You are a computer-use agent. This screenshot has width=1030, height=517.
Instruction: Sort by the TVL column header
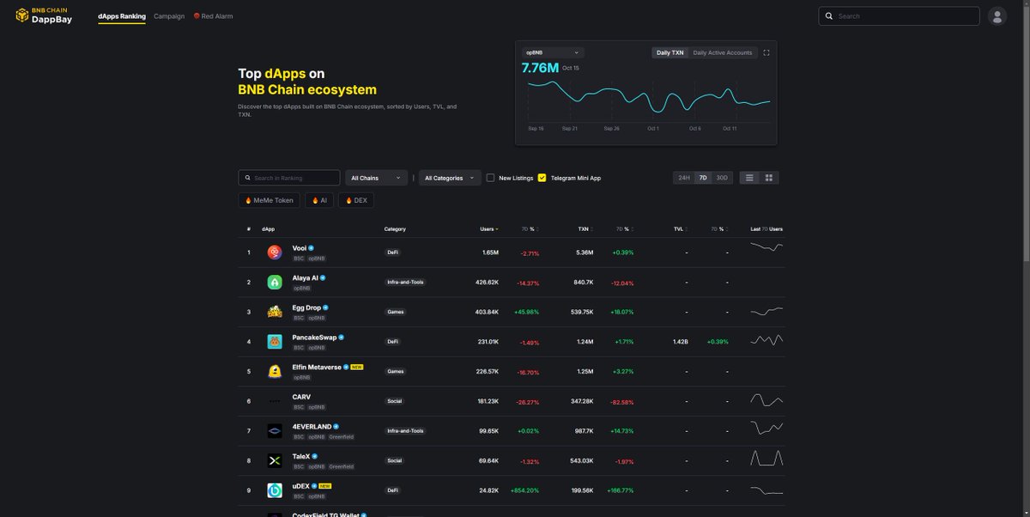679,229
